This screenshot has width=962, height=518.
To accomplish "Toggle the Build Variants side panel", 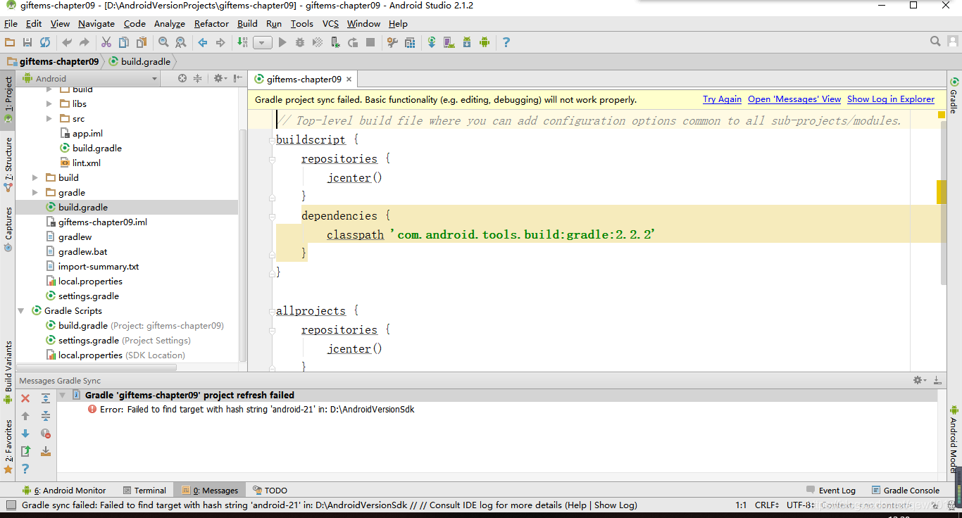I will coord(8,372).
